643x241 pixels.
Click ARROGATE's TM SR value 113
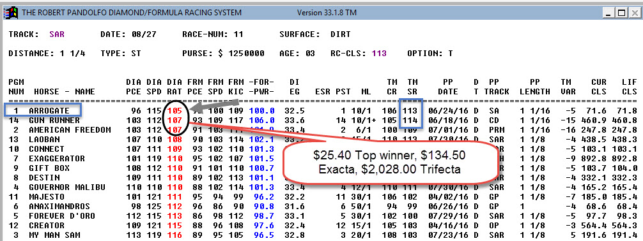click(x=410, y=111)
